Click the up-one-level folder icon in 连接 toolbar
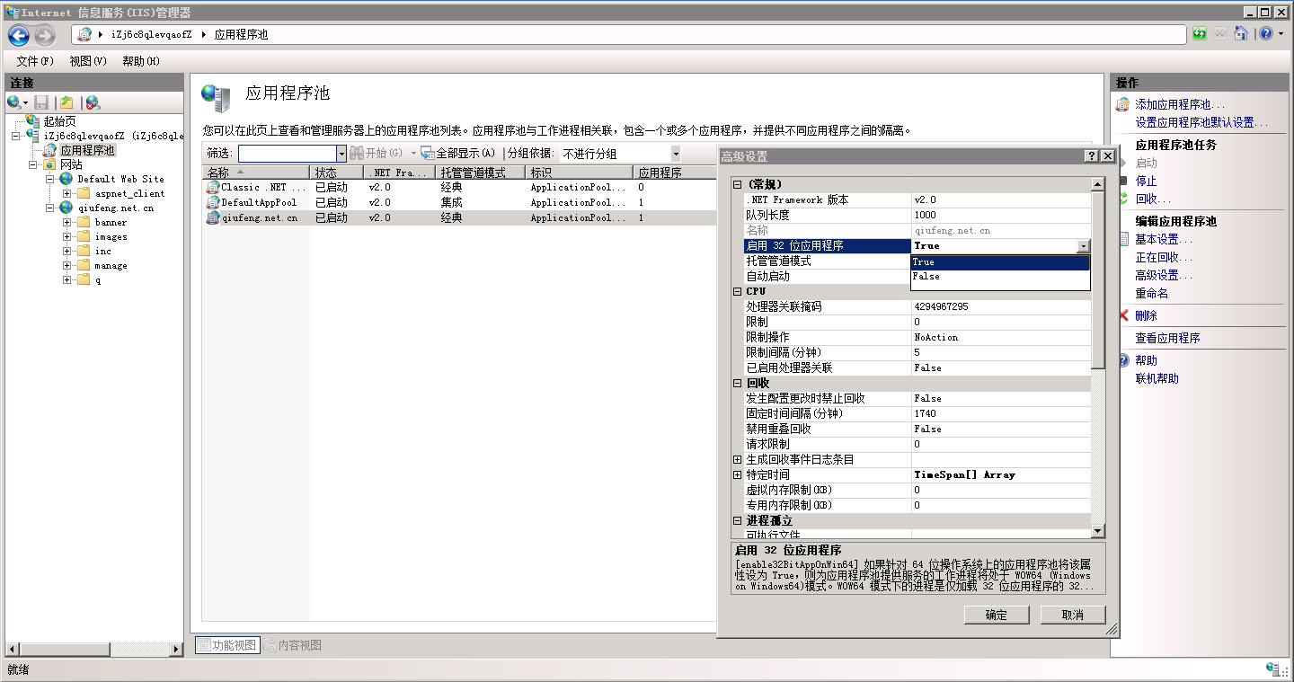This screenshot has height=682, width=1294. click(x=66, y=102)
